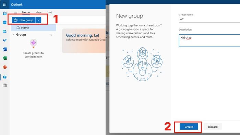Click the New group button

click(24, 20)
